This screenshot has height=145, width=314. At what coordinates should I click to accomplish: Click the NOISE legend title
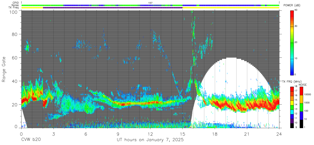click(302, 85)
